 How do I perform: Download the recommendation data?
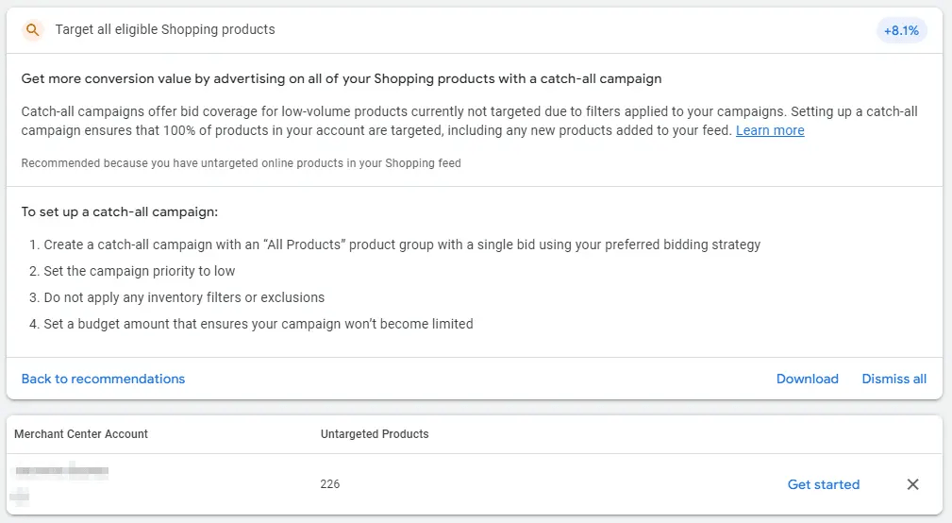coord(807,379)
